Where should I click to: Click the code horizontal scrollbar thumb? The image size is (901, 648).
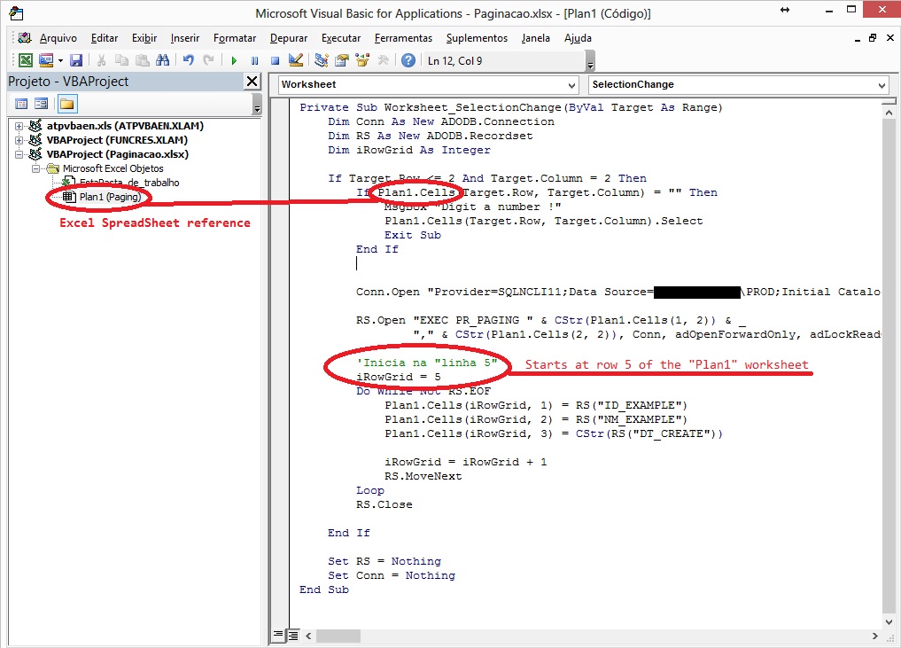tap(338, 636)
